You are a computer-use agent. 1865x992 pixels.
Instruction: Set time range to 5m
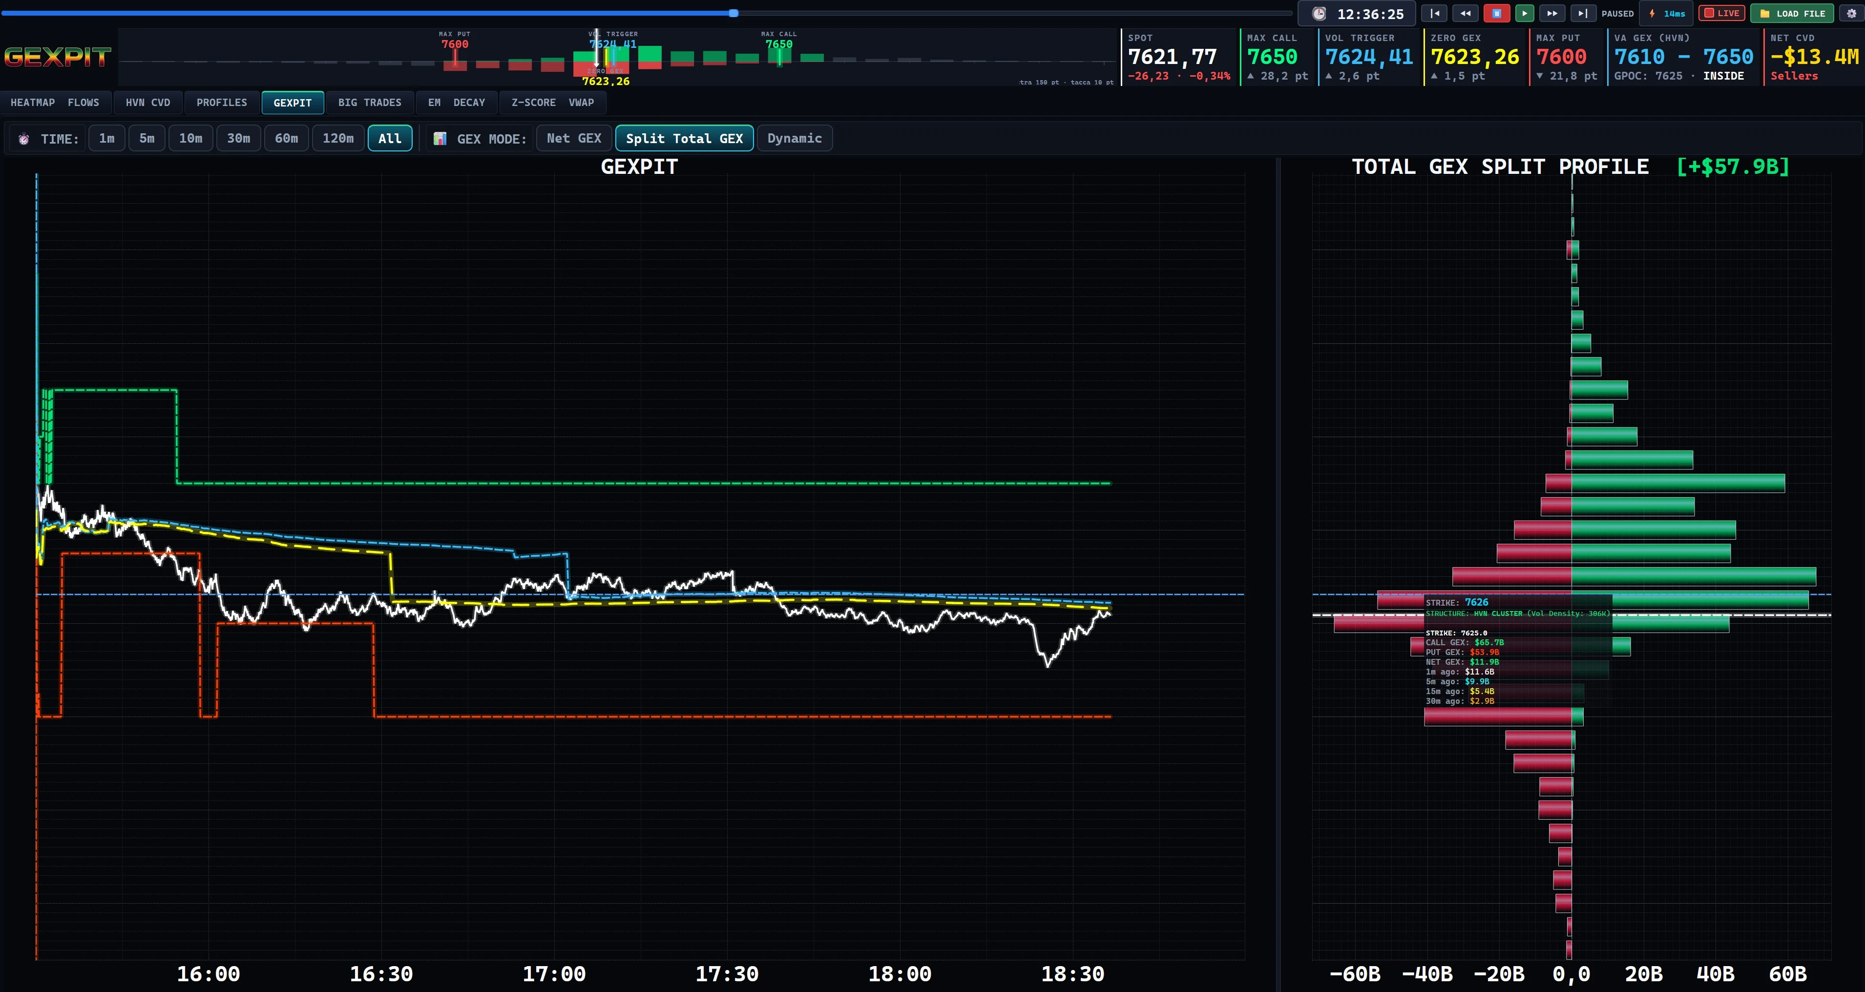click(147, 138)
